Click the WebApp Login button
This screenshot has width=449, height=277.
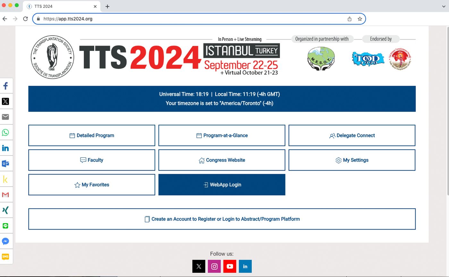click(x=222, y=185)
